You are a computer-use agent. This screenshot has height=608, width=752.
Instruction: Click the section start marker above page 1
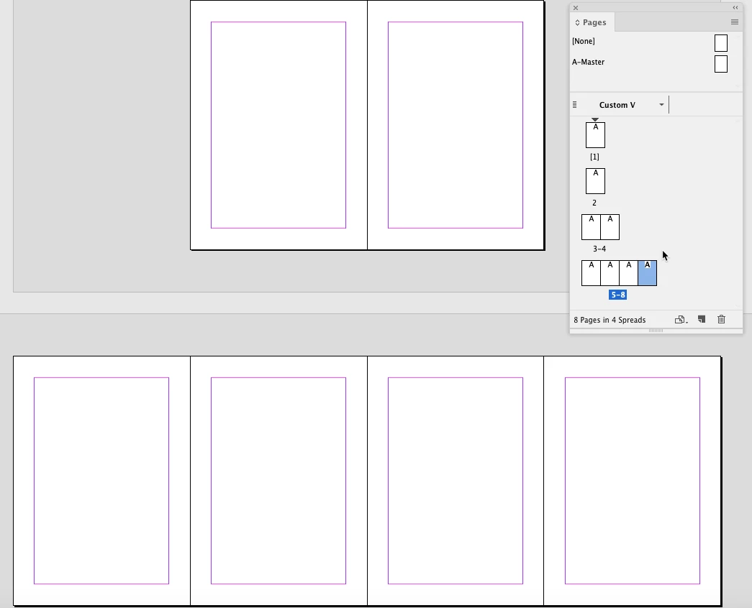pos(595,119)
